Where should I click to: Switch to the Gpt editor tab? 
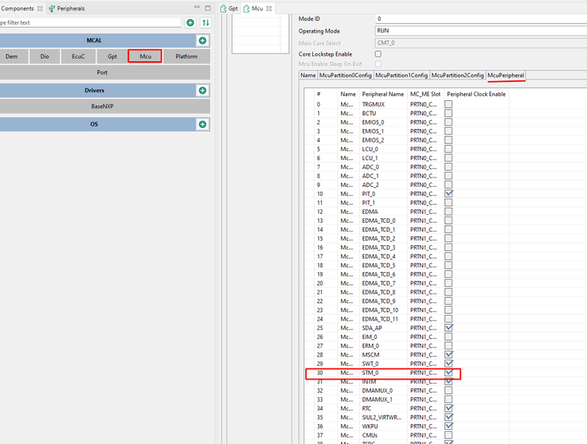(229, 8)
